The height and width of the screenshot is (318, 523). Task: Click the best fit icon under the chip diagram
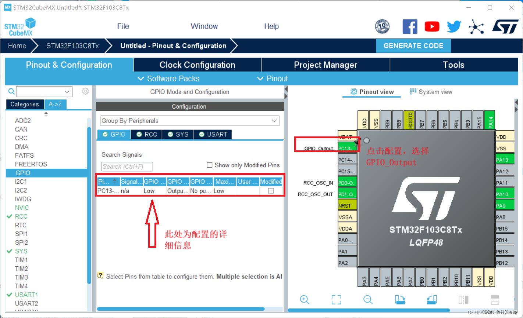336,300
